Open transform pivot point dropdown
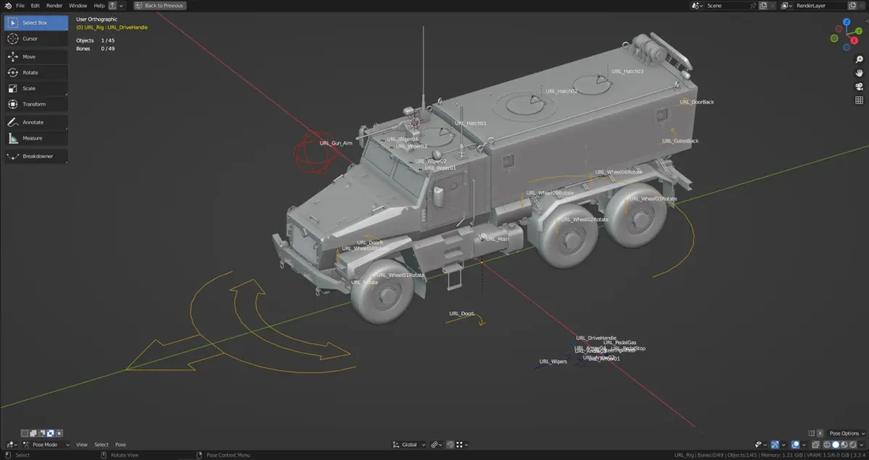 point(437,444)
